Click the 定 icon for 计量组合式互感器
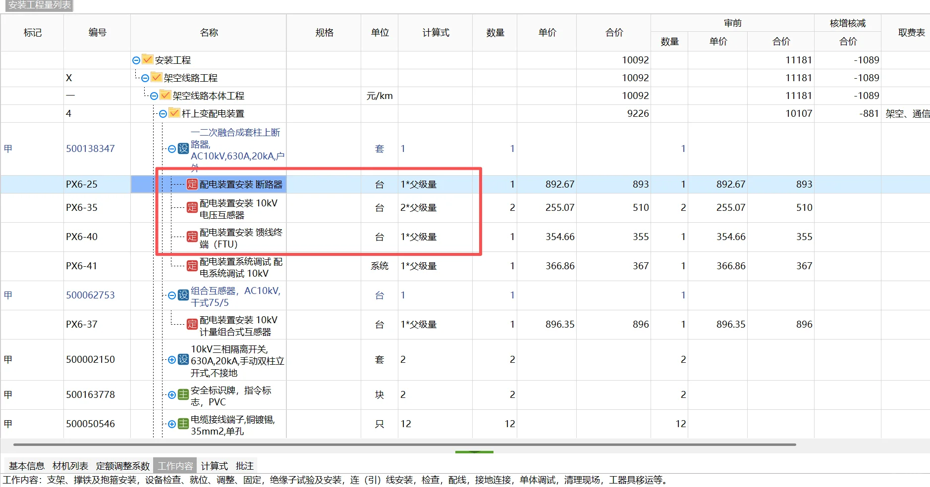Viewport: 930px width, 487px height. (x=192, y=325)
